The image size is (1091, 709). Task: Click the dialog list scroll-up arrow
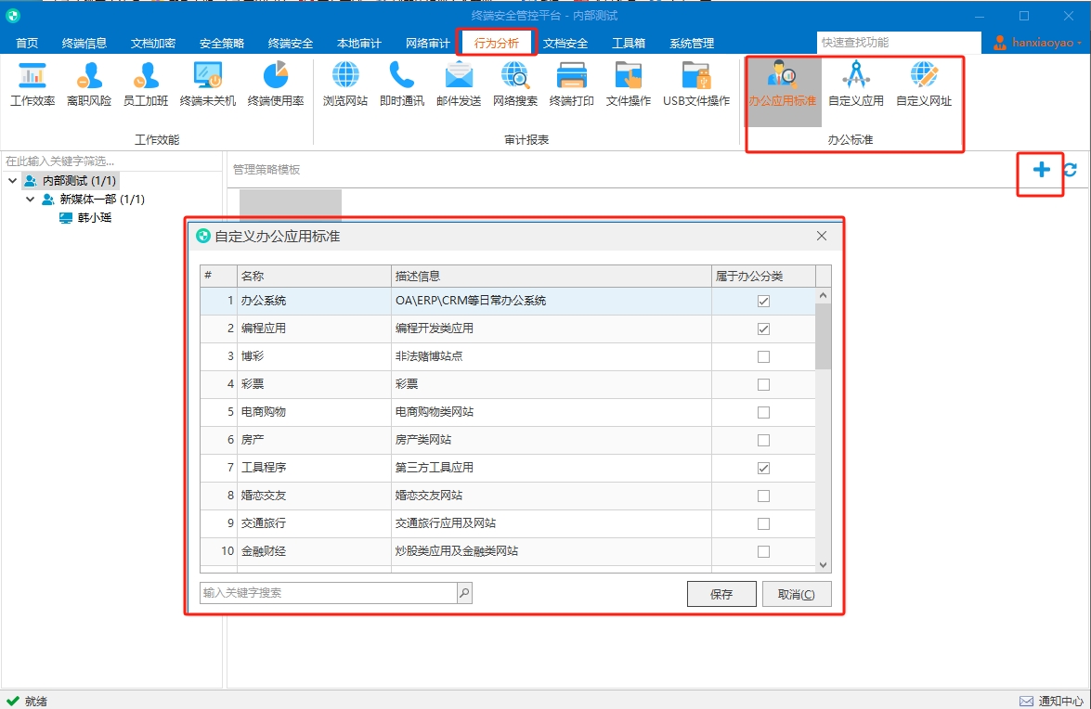point(823,295)
